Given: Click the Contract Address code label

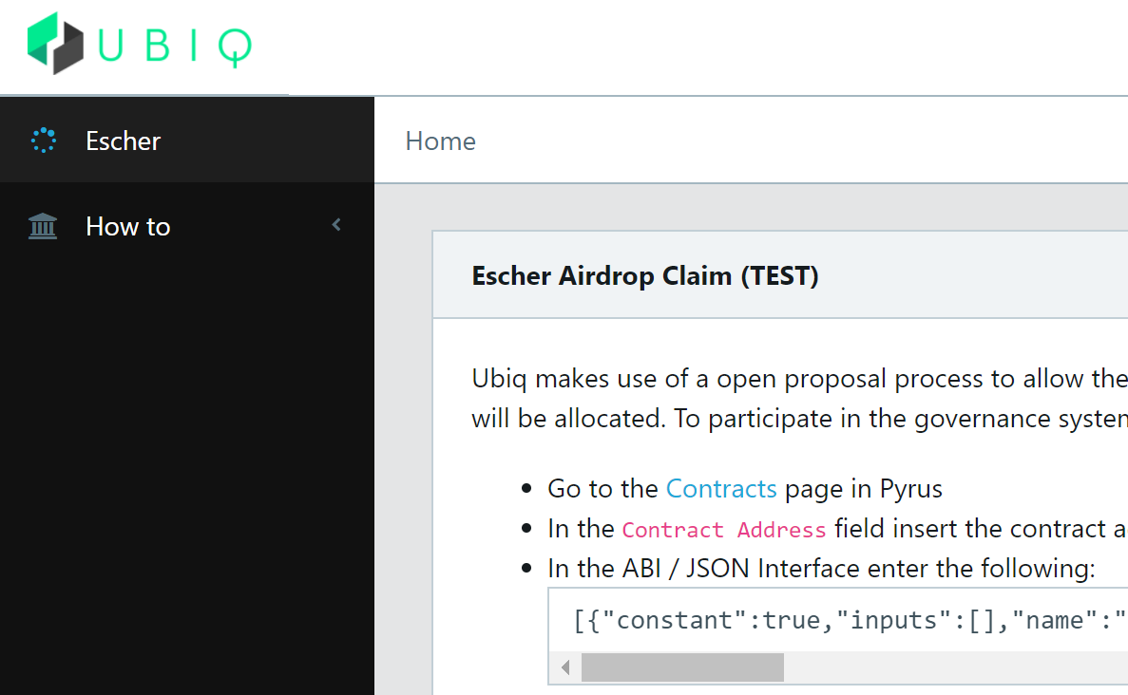Looking at the screenshot, I should point(724,529).
